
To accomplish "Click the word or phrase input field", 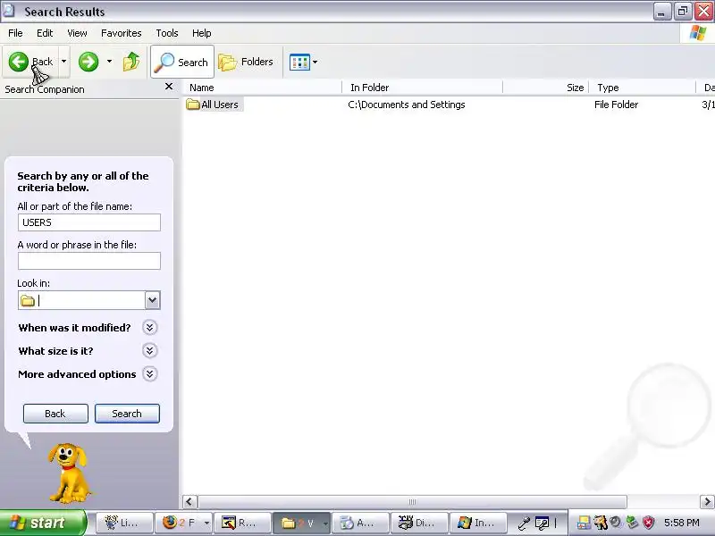I will (x=89, y=261).
